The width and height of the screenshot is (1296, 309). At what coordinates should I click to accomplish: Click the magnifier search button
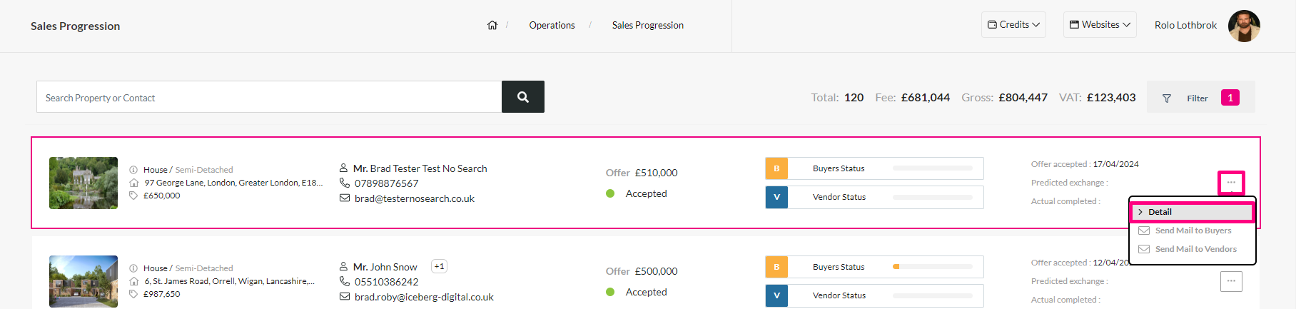pos(523,97)
